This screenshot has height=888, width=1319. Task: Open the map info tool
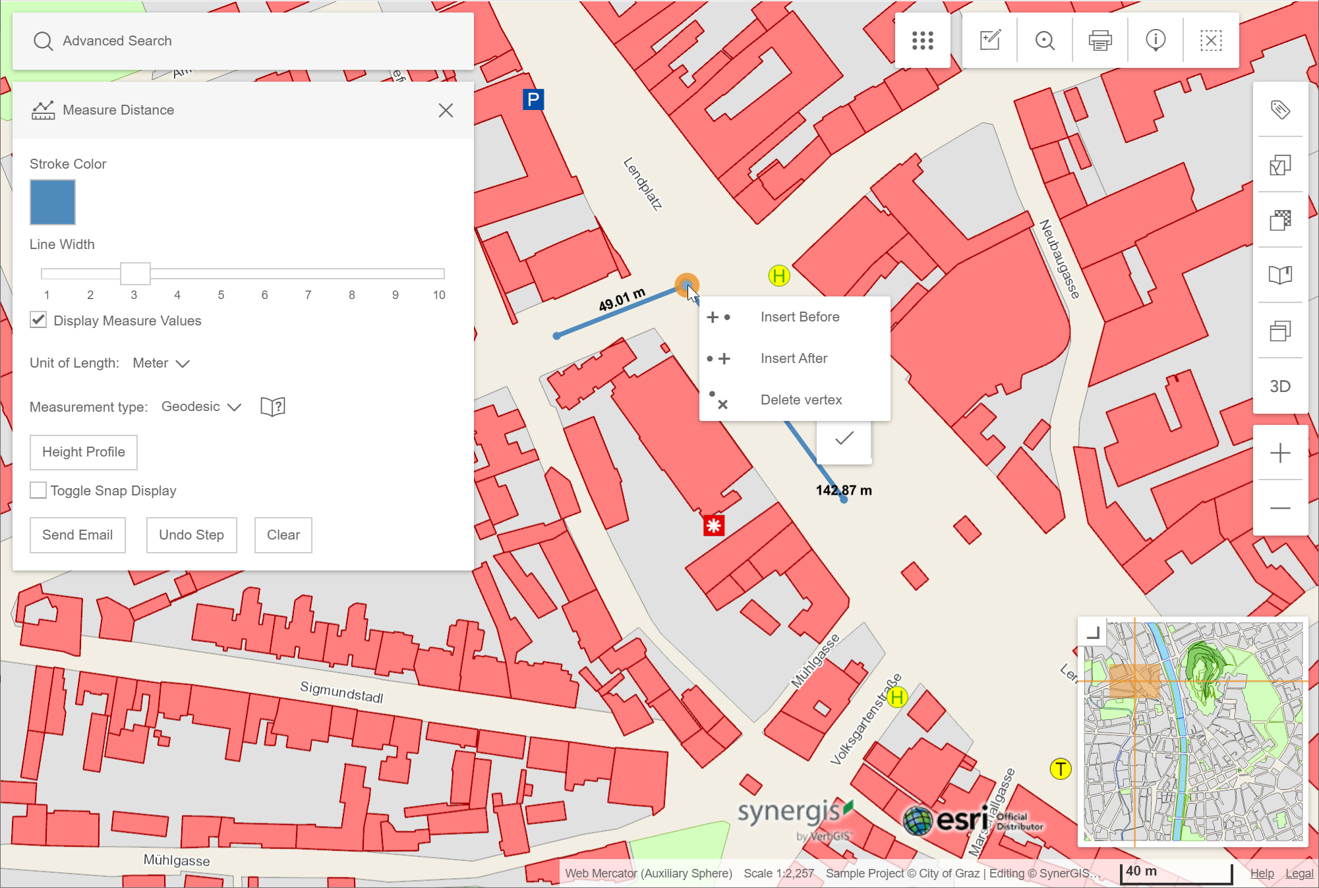[1156, 41]
